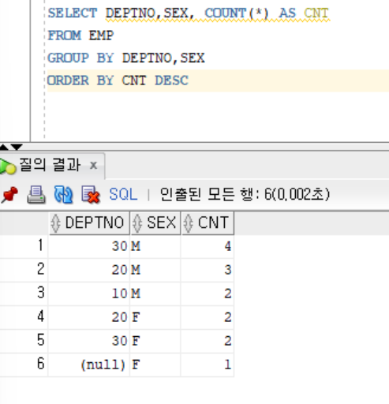Click DEPTNO cell 30 in row 1

[89, 246]
